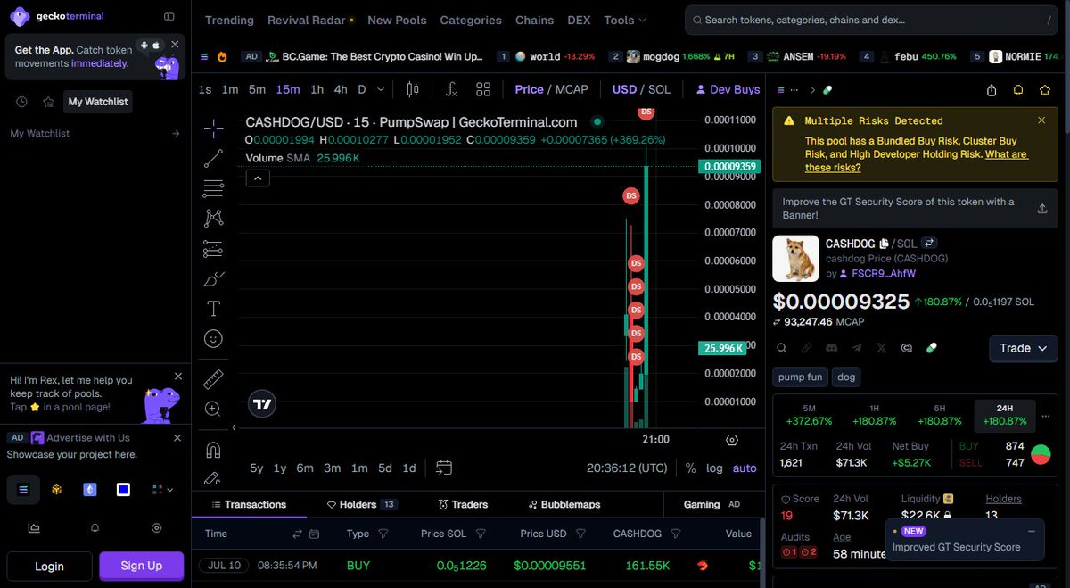Viewport: 1070px width, 588px height.
Task: Expand more time intervals chevron
Action: (382, 89)
